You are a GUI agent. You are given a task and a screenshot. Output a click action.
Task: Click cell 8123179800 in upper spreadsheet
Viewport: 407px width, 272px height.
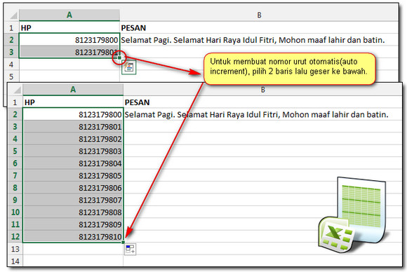click(69, 40)
